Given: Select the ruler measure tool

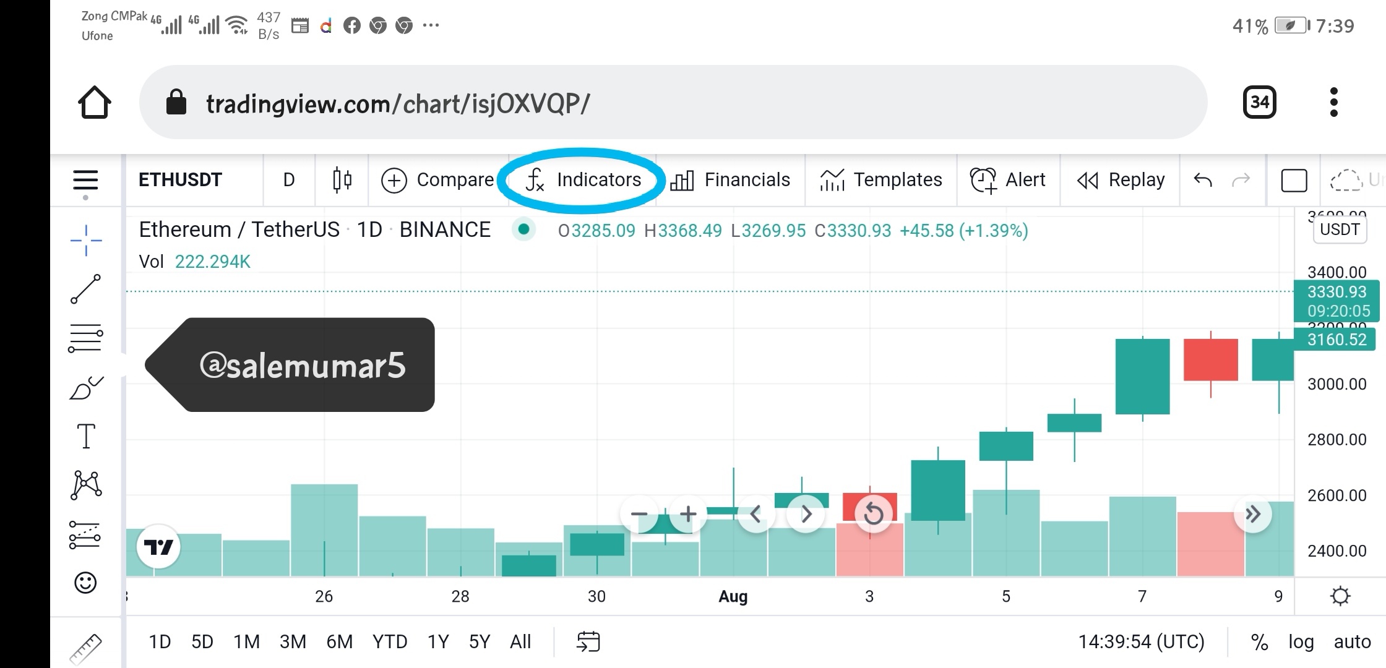Looking at the screenshot, I should pos(85,648).
